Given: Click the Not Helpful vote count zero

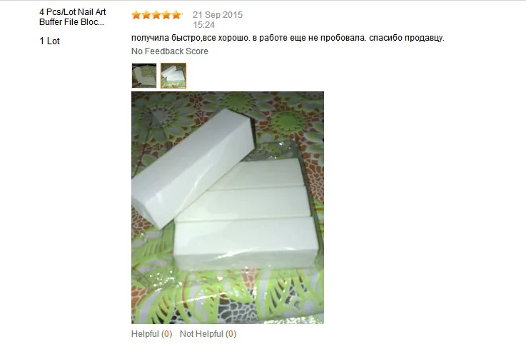Looking at the screenshot, I should (x=231, y=334).
